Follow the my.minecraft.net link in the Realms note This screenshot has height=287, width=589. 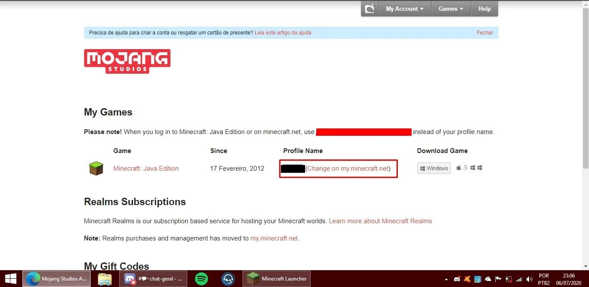(x=274, y=238)
